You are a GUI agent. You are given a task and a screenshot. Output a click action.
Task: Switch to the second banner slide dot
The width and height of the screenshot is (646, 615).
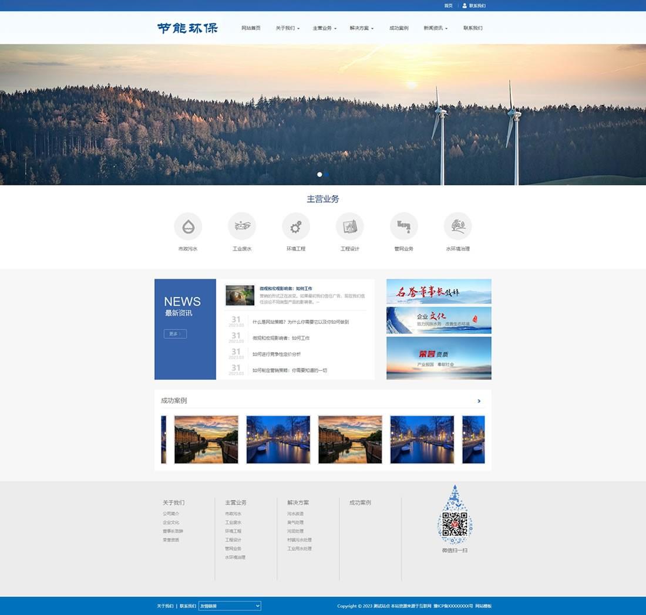[327, 174]
